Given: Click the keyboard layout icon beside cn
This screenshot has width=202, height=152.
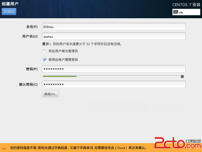Looking at the screenshot, I should (176, 12).
